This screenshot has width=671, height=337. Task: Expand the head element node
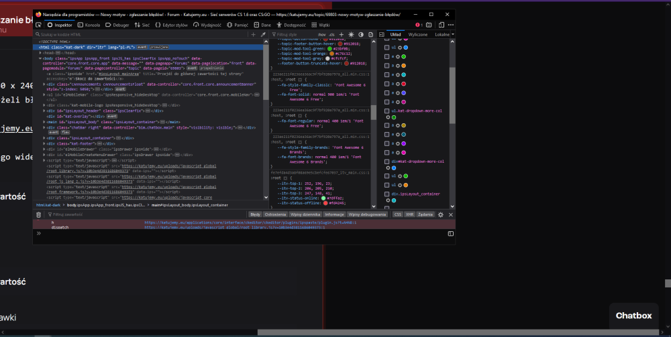[40, 53]
